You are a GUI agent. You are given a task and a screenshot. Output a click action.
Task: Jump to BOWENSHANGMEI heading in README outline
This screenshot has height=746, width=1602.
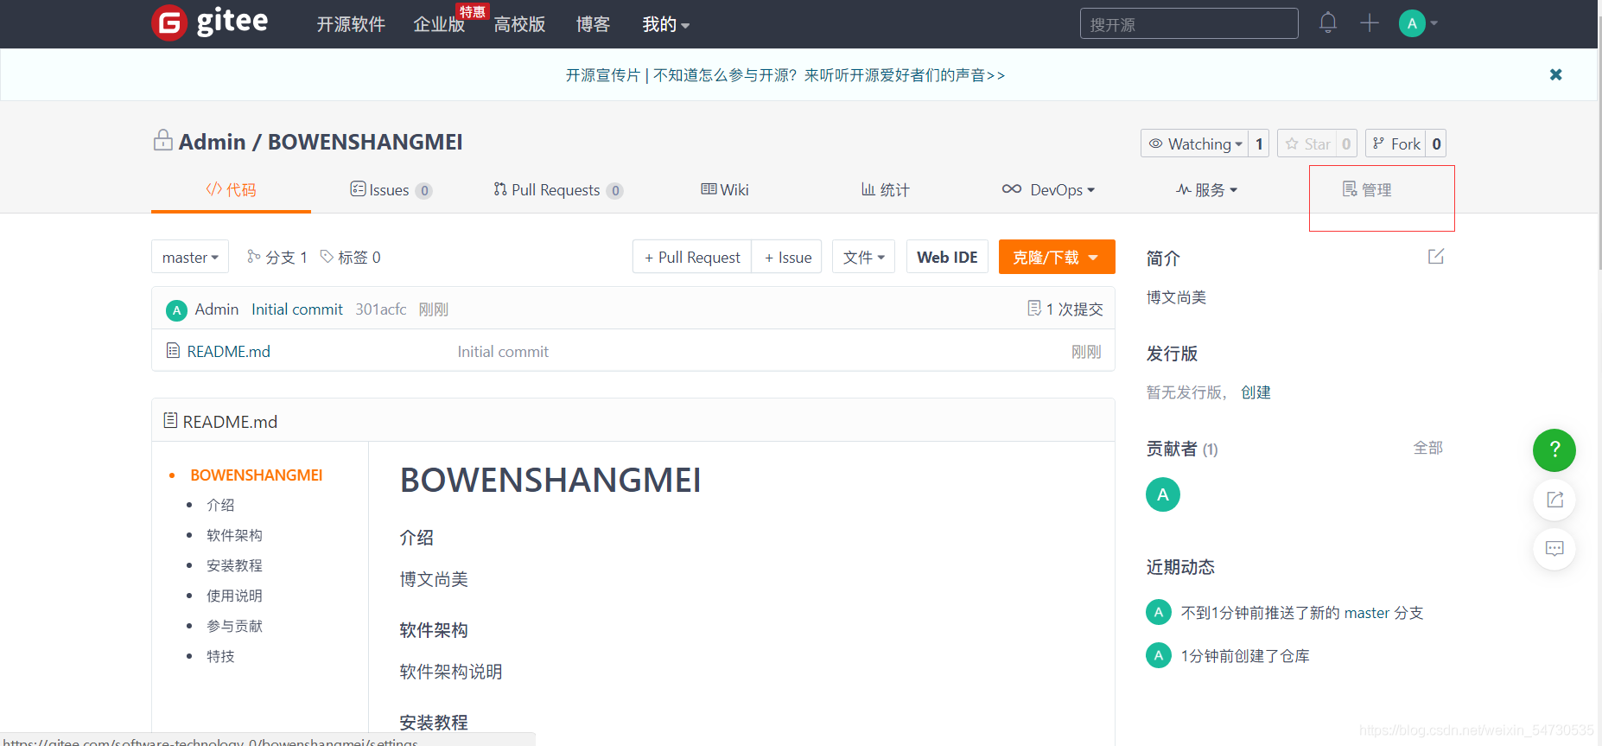(257, 475)
